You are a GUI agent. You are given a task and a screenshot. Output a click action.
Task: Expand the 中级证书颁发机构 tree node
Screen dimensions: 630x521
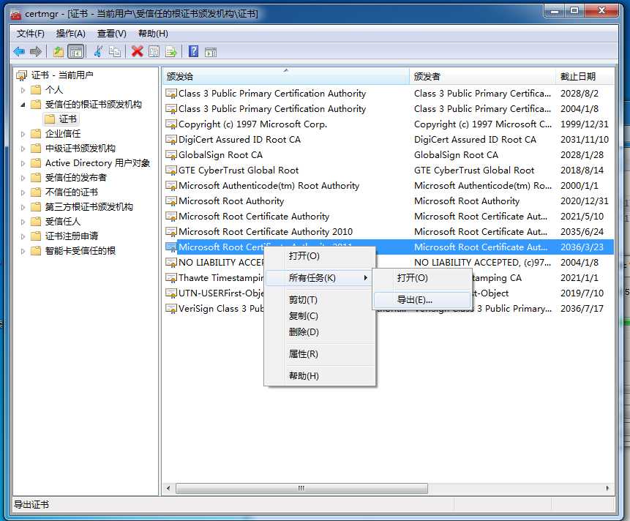pos(23,149)
